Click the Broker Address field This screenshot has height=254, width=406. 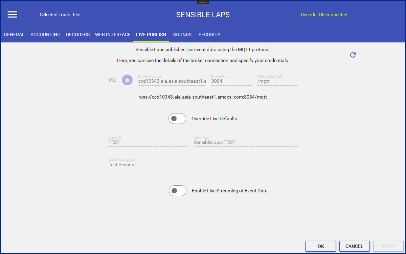pyautogui.click(x=172, y=80)
